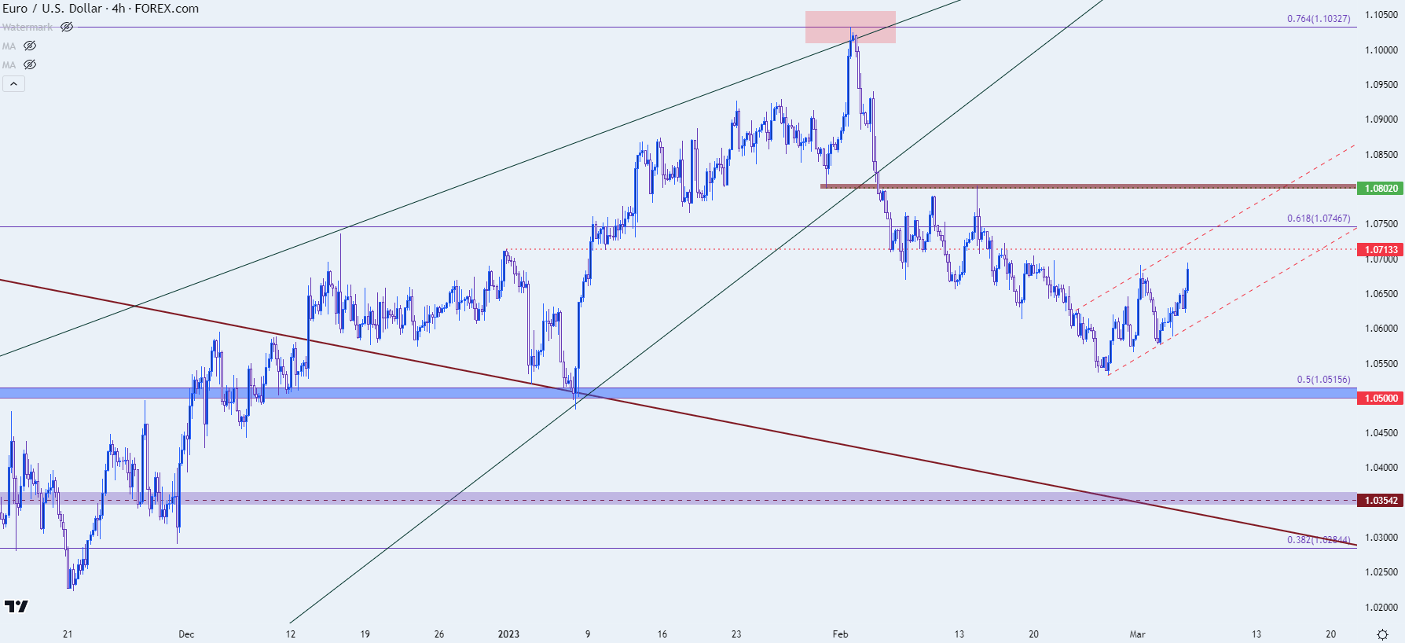Click the dark red 1.03542 price label

(x=1381, y=501)
